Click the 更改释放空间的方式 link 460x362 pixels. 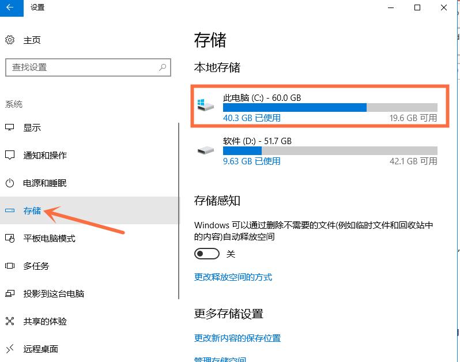233,277
